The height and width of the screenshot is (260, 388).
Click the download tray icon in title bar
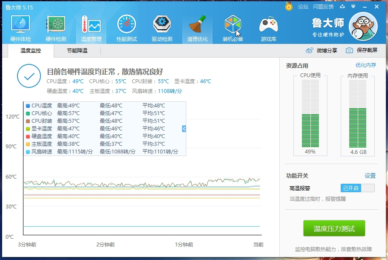point(342,7)
